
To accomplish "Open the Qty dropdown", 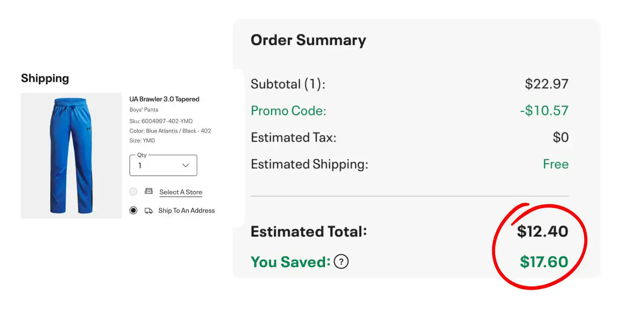I will pos(163,166).
